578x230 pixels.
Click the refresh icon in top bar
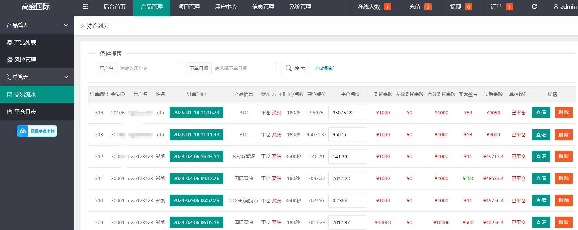click(x=534, y=7)
